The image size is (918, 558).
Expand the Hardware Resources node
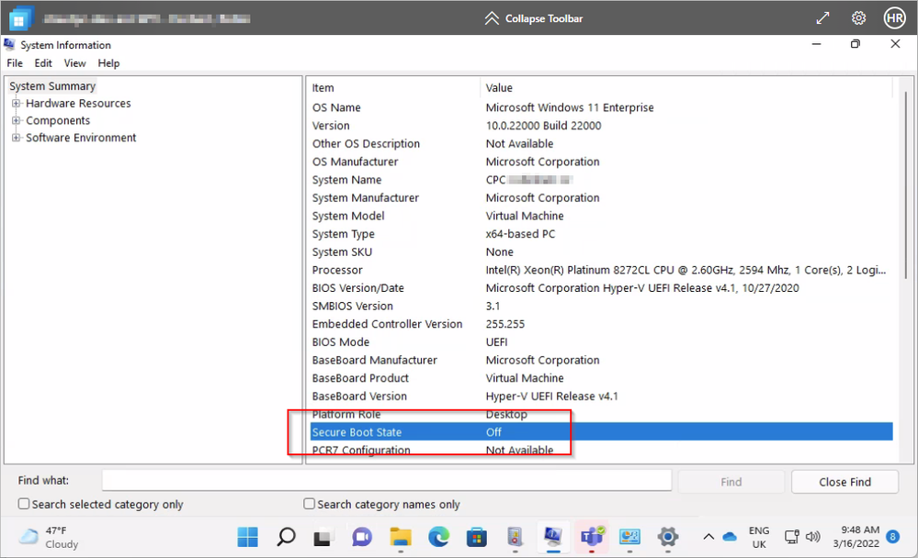coord(16,104)
